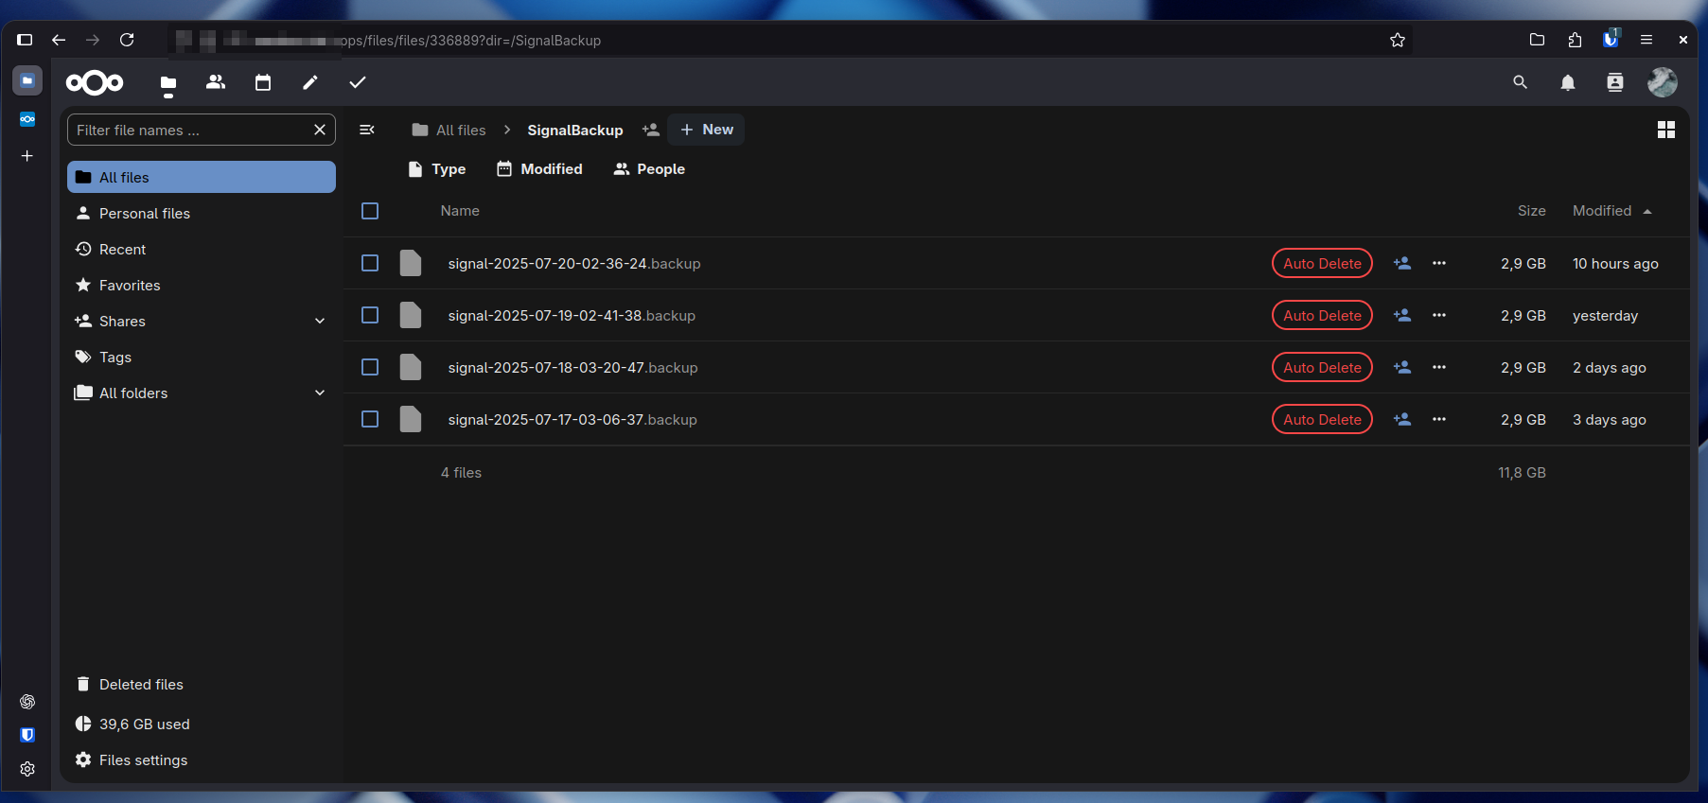Open Personal files in sidebar
Screen dimensions: 1708x803
(202, 214)
